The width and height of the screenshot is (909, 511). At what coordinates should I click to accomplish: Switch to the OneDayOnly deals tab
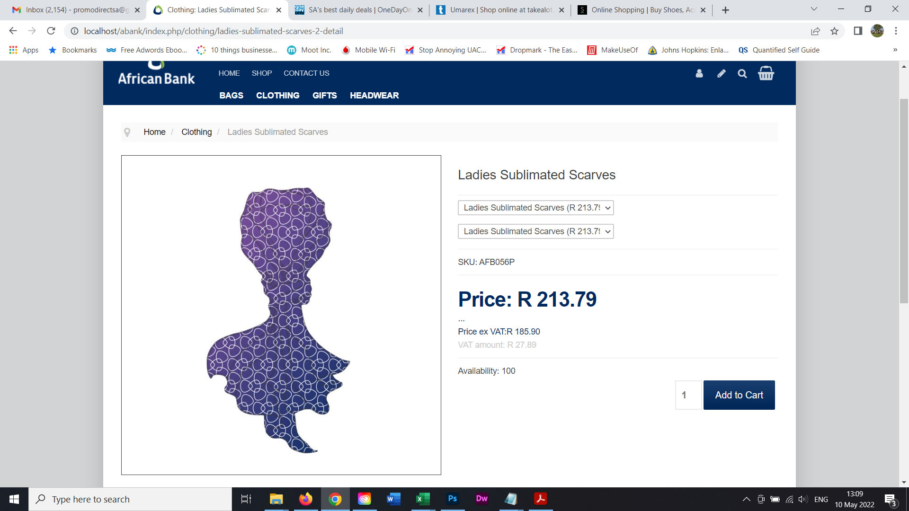(x=358, y=10)
